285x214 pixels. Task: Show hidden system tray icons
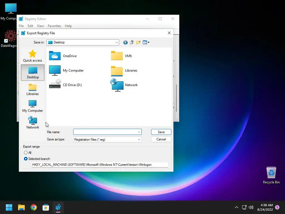click(237, 207)
